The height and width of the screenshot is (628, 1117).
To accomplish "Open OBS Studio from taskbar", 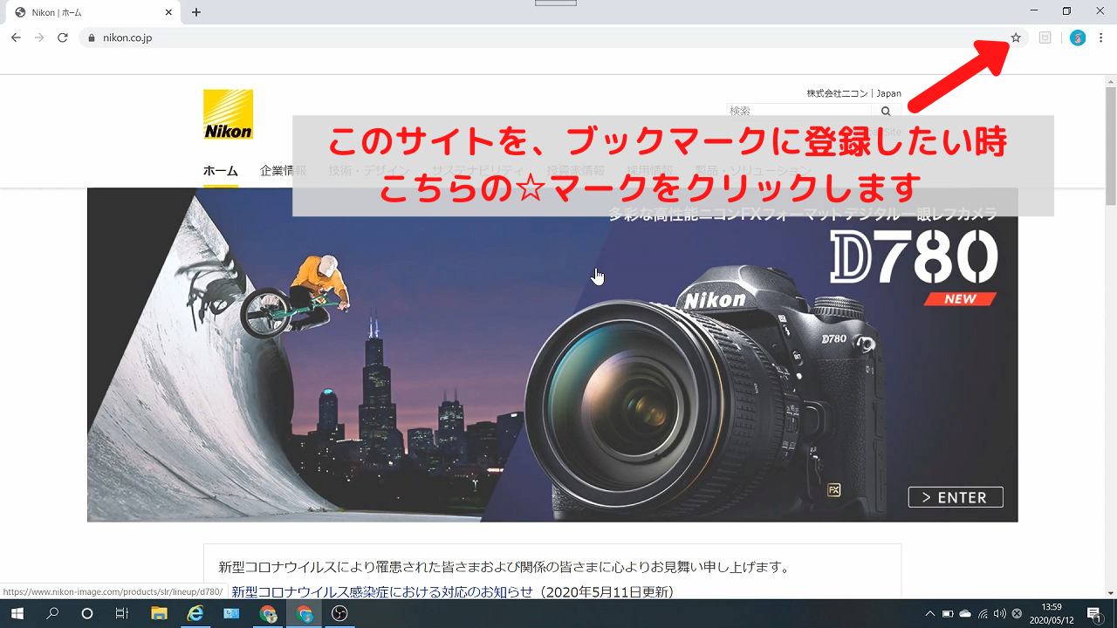I will tap(339, 614).
